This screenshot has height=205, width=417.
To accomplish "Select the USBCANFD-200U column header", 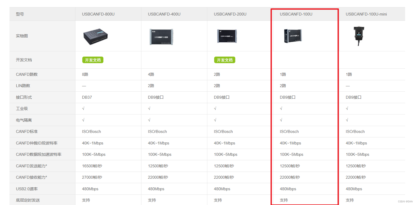I will [230, 14].
